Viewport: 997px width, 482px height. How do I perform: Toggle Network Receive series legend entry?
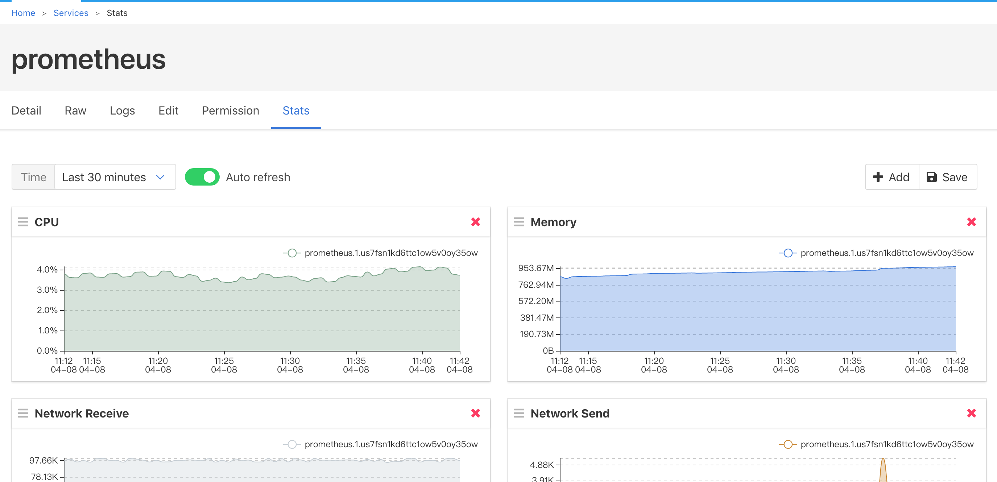[381, 444]
